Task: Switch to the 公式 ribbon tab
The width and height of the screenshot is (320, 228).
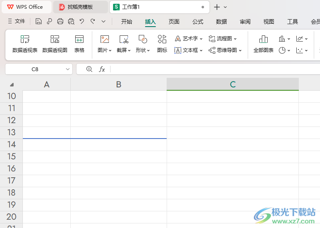Action: 197,22
